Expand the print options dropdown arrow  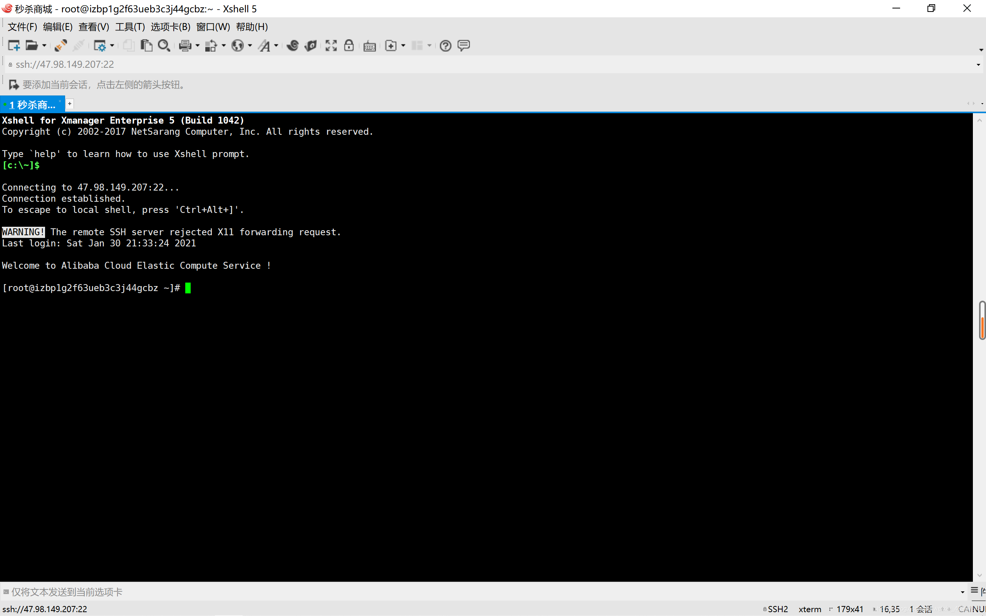coord(198,46)
